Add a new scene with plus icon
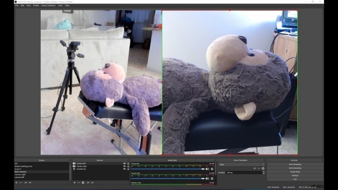Viewport: 338px width, 190px height. pyautogui.click(x=16, y=182)
